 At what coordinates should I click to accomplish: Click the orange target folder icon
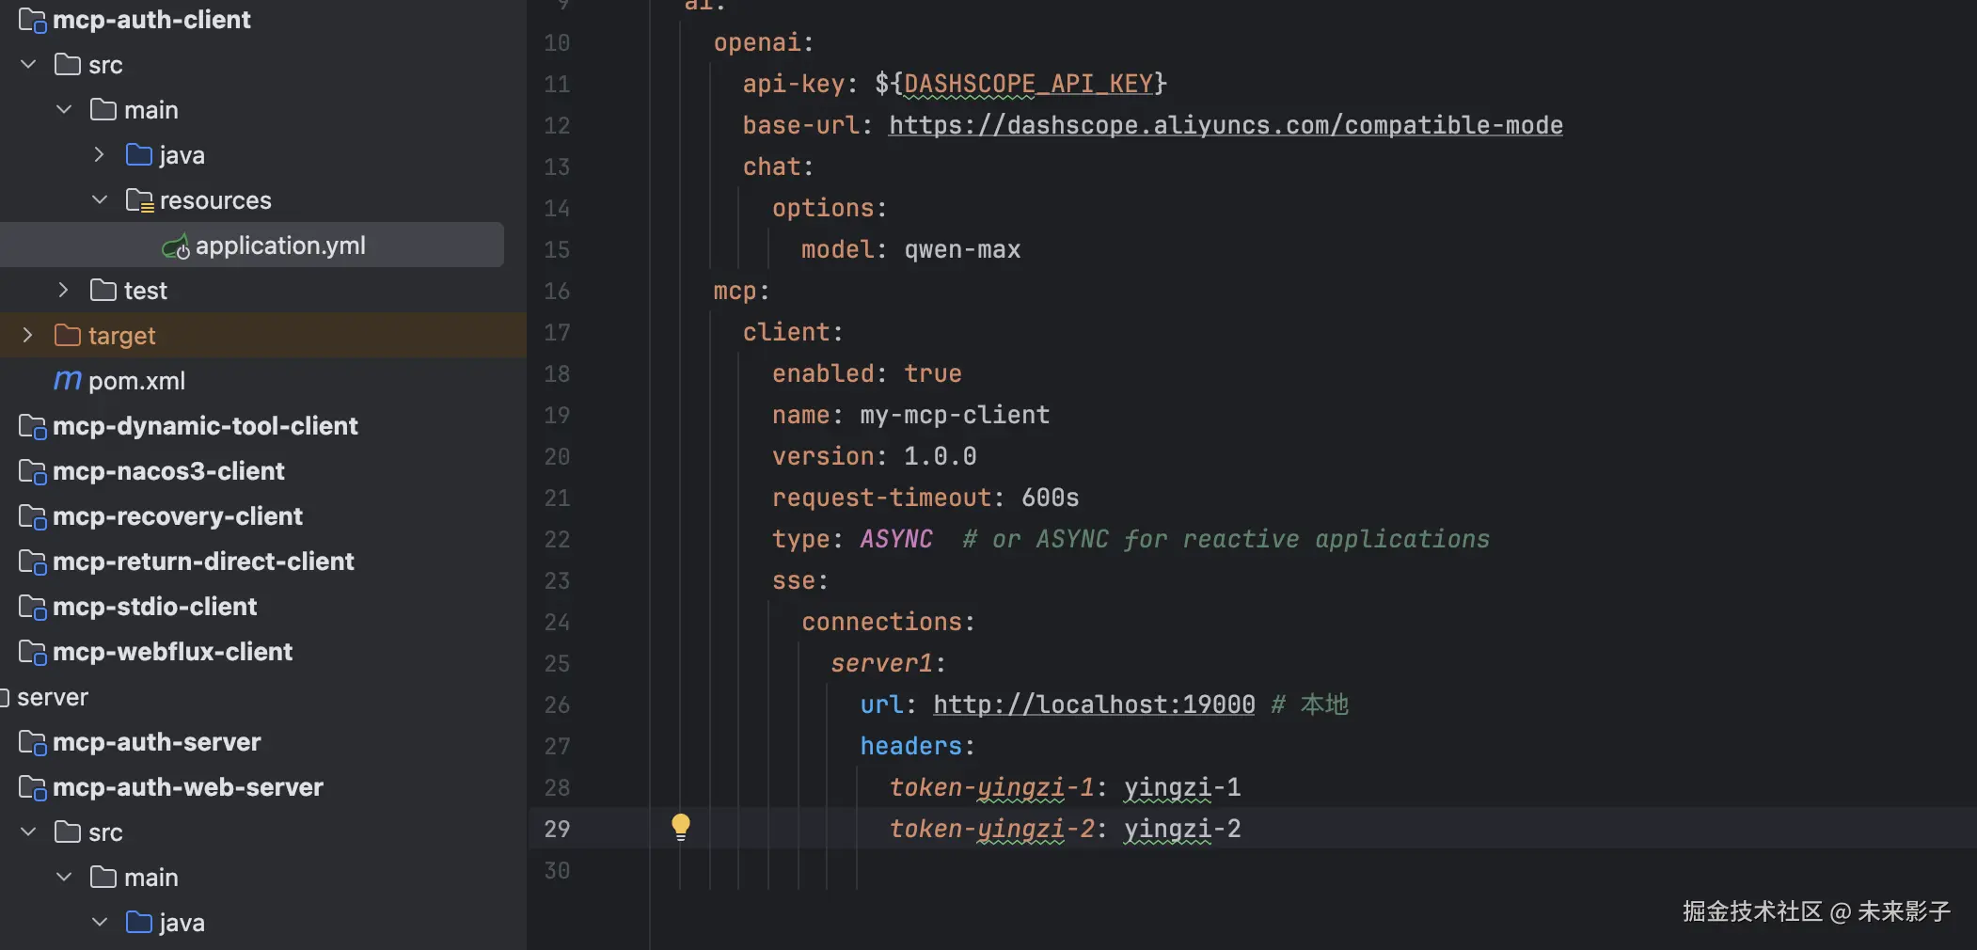(68, 336)
